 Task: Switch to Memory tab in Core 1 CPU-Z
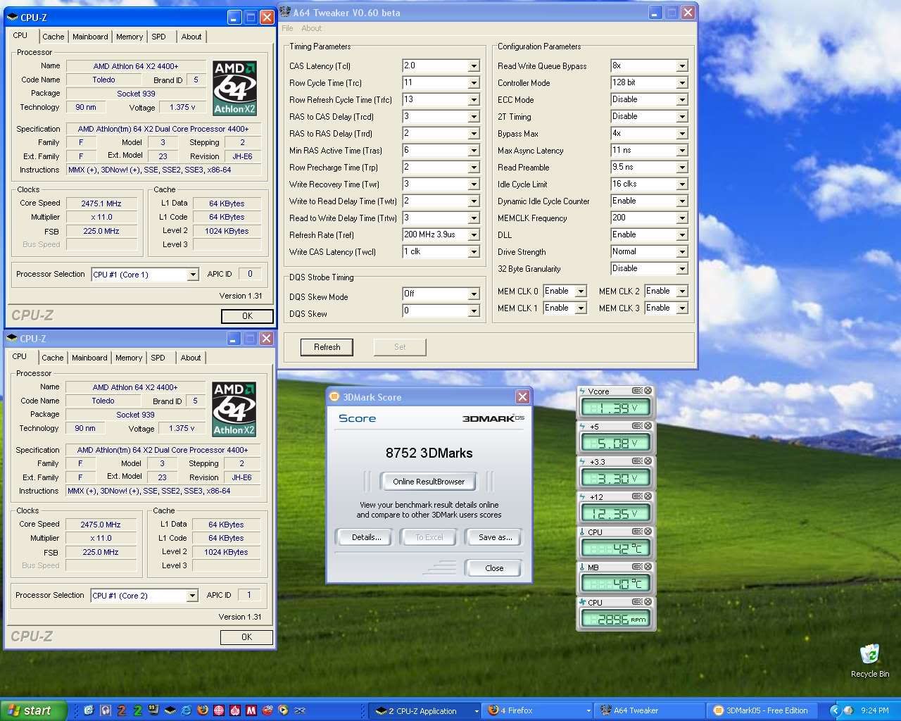point(130,37)
